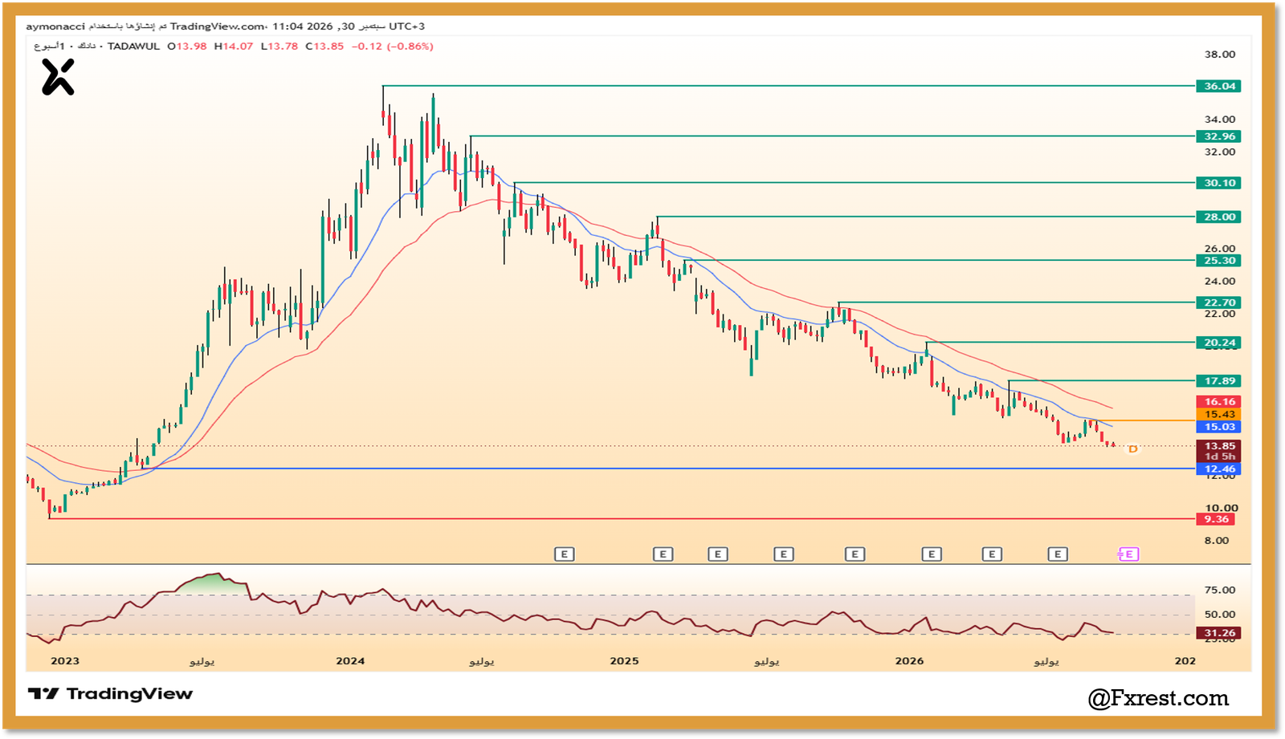Viewport: 1285px width, 739px height.
Task: Click the aymonacci author name at top
Action: (55, 26)
